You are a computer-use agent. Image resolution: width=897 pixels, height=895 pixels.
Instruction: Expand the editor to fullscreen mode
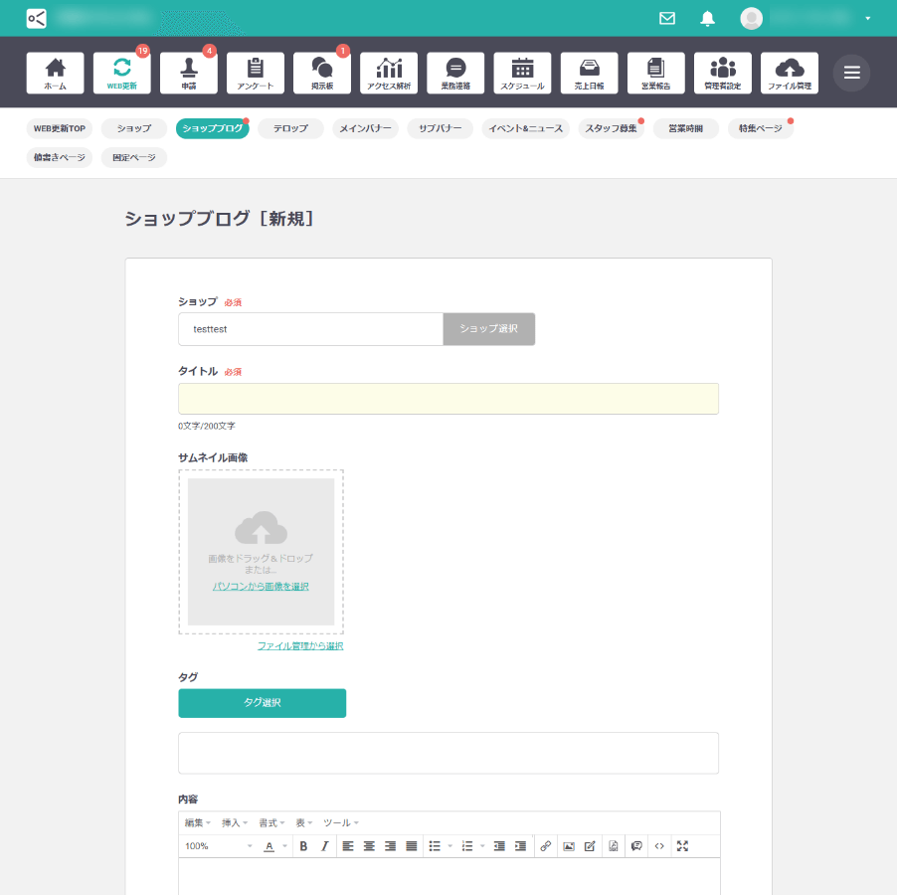(x=681, y=846)
